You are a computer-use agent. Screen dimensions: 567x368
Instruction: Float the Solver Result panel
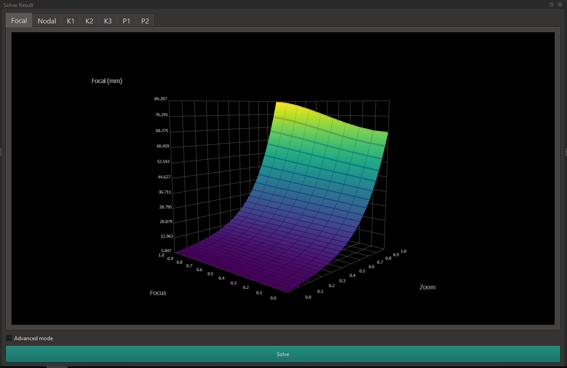click(552, 4)
